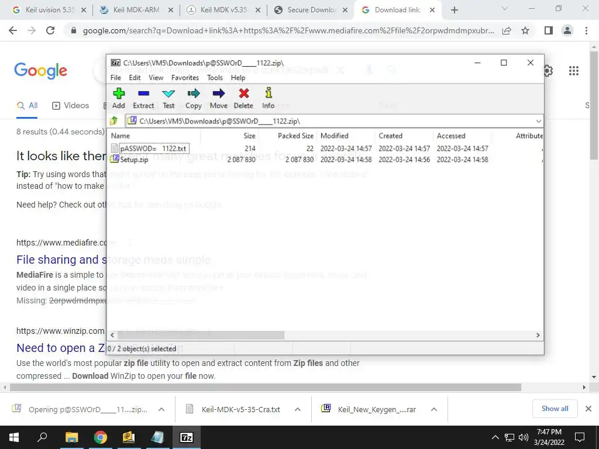The width and height of the screenshot is (599, 449).
Task: Open the Tools menu in 7-Zip
Action: coord(215,78)
